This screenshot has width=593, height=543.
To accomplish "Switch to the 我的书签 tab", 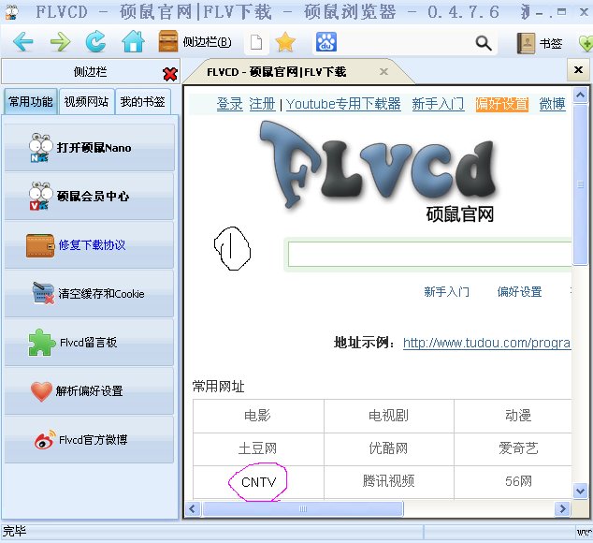I will 142,101.
